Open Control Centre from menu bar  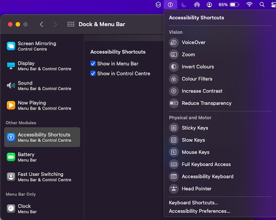[x=273, y=5]
